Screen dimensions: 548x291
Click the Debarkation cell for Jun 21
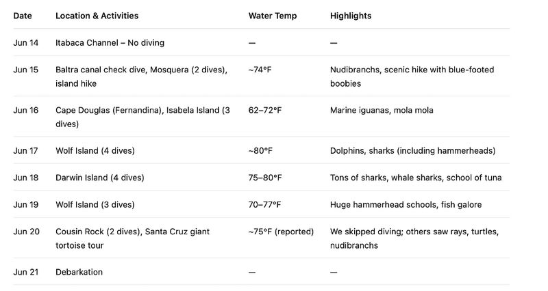pyautogui.click(x=79, y=272)
